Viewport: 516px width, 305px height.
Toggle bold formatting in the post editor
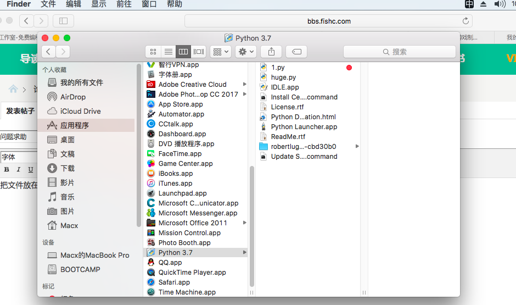7,170
